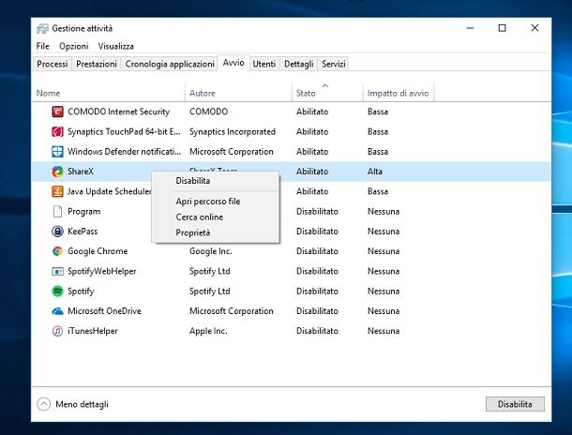
Task: Select the Google Chrome row name
Action: [x=98, y=251]
